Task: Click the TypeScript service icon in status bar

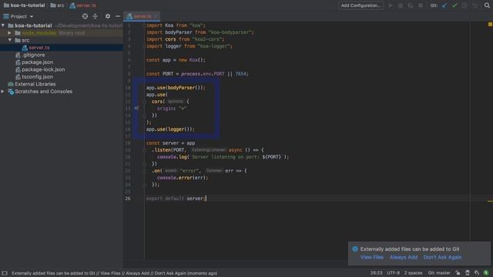Action: [477, 273]
